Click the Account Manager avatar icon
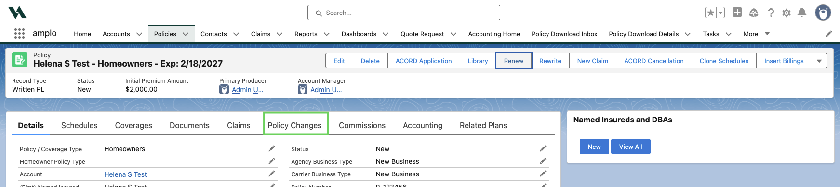This screenshot has width=840, height=187. [303, 89]
